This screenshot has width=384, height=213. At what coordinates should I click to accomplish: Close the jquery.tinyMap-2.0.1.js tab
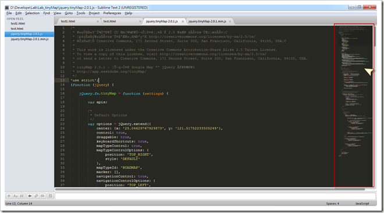pyautogui.click(x=183, y=22)
